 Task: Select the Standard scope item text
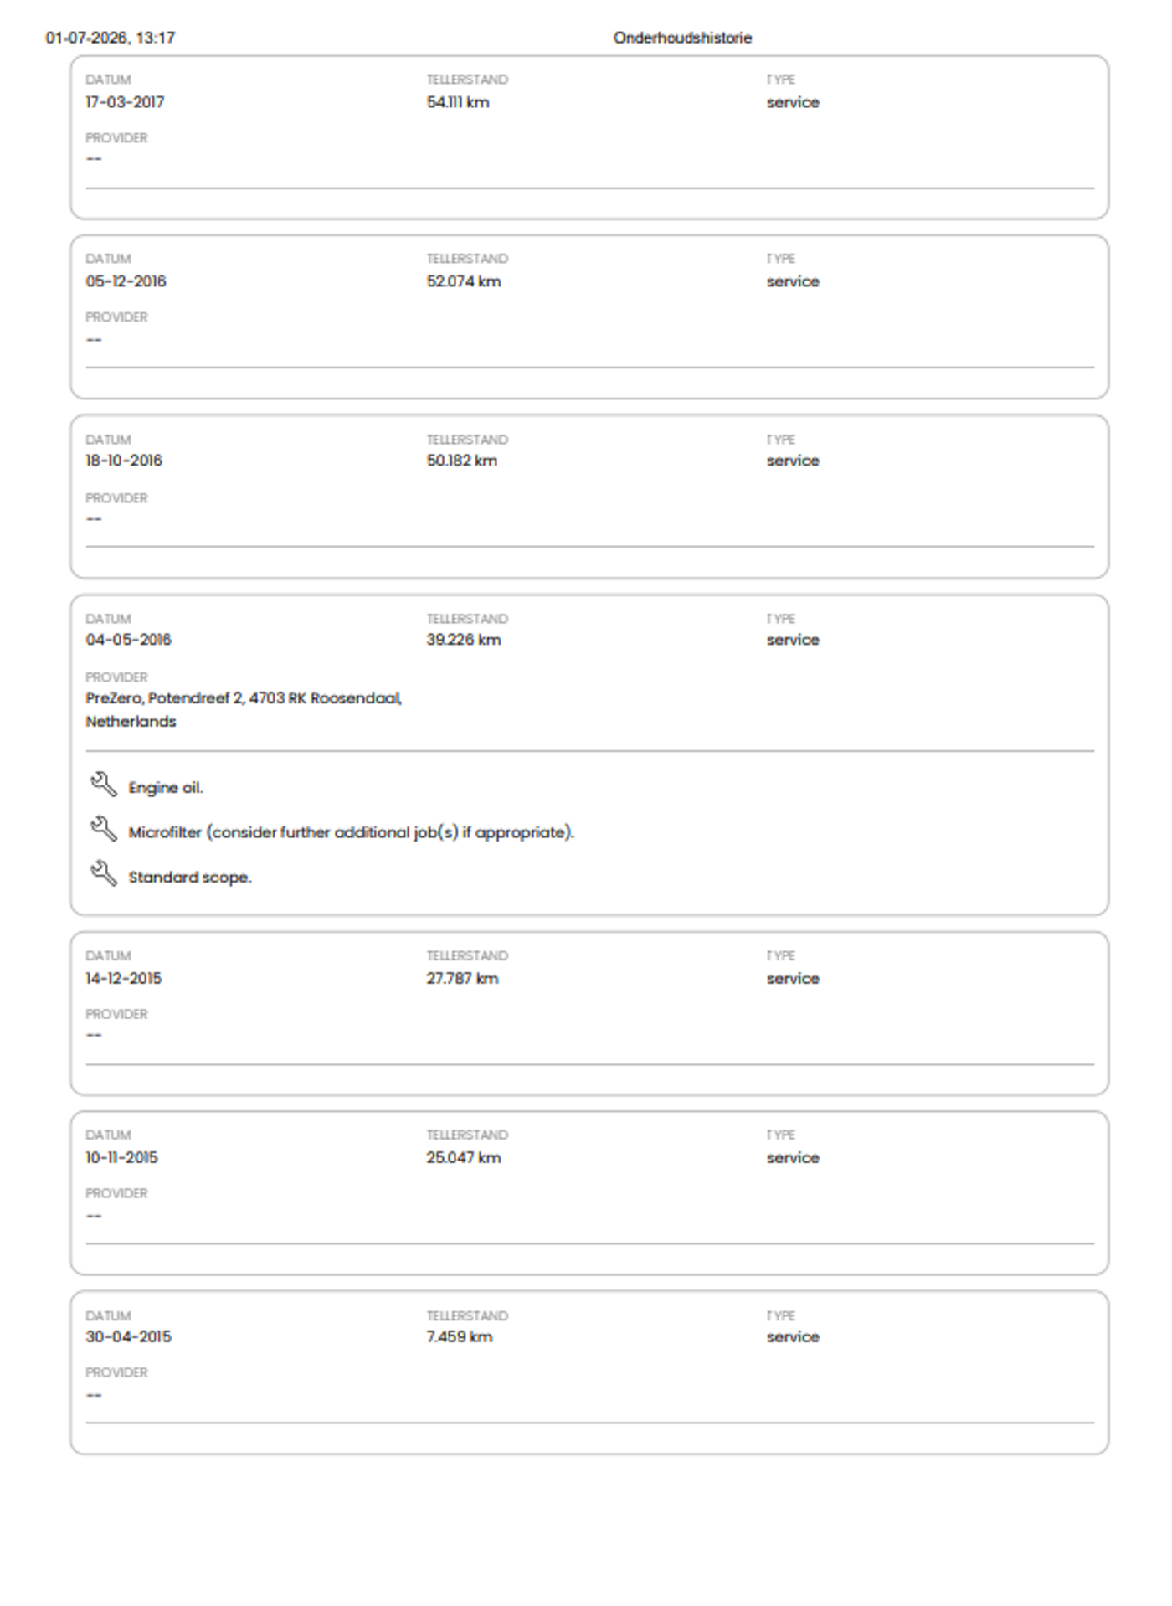[x=190, y=878]
